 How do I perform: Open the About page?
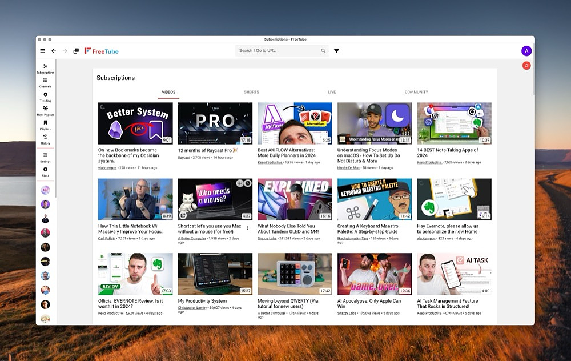pyautogui.click(x=45, y=171)
